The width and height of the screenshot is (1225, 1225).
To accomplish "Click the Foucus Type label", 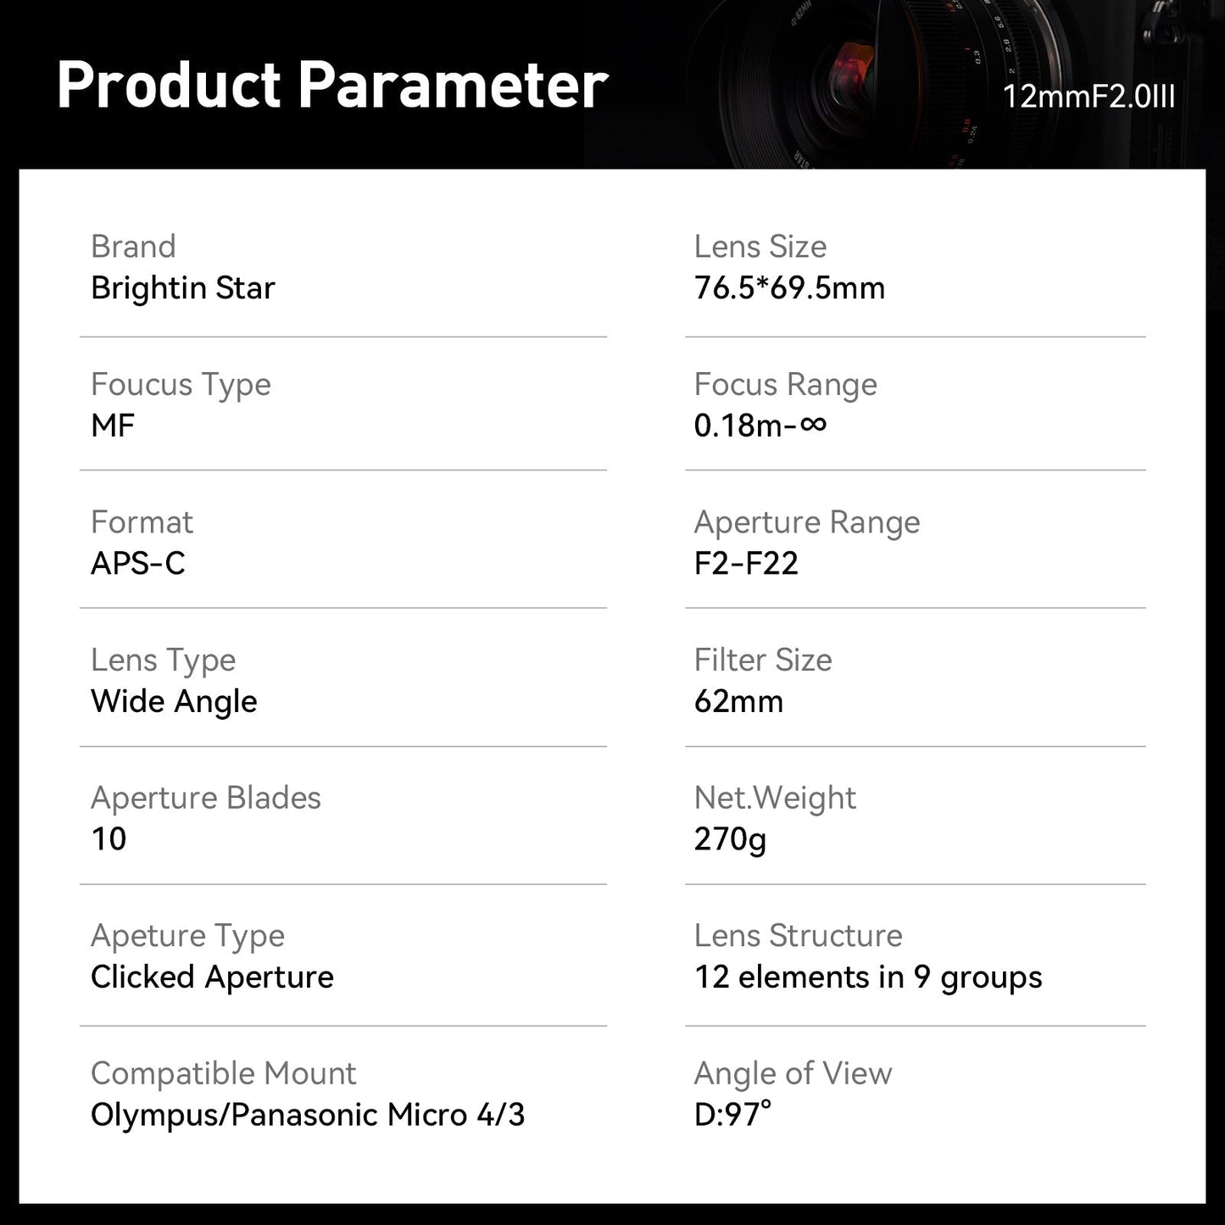I will click(181, 385).
